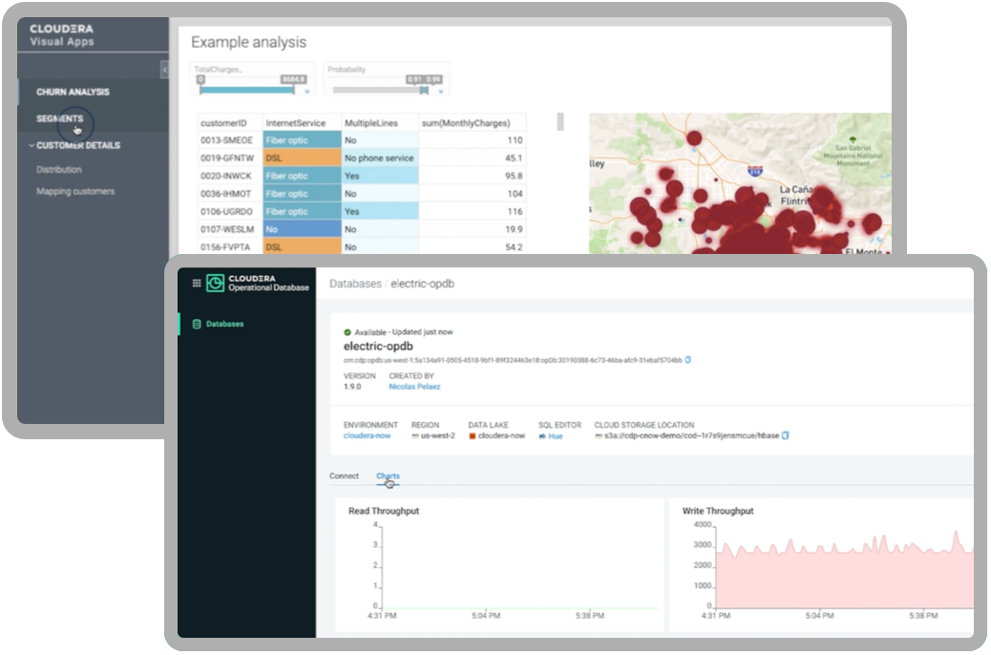Image resolution: width=991 pixels, height=655 pixels.
Task: Click the Write Throughput chart
Action: point(822,564)
